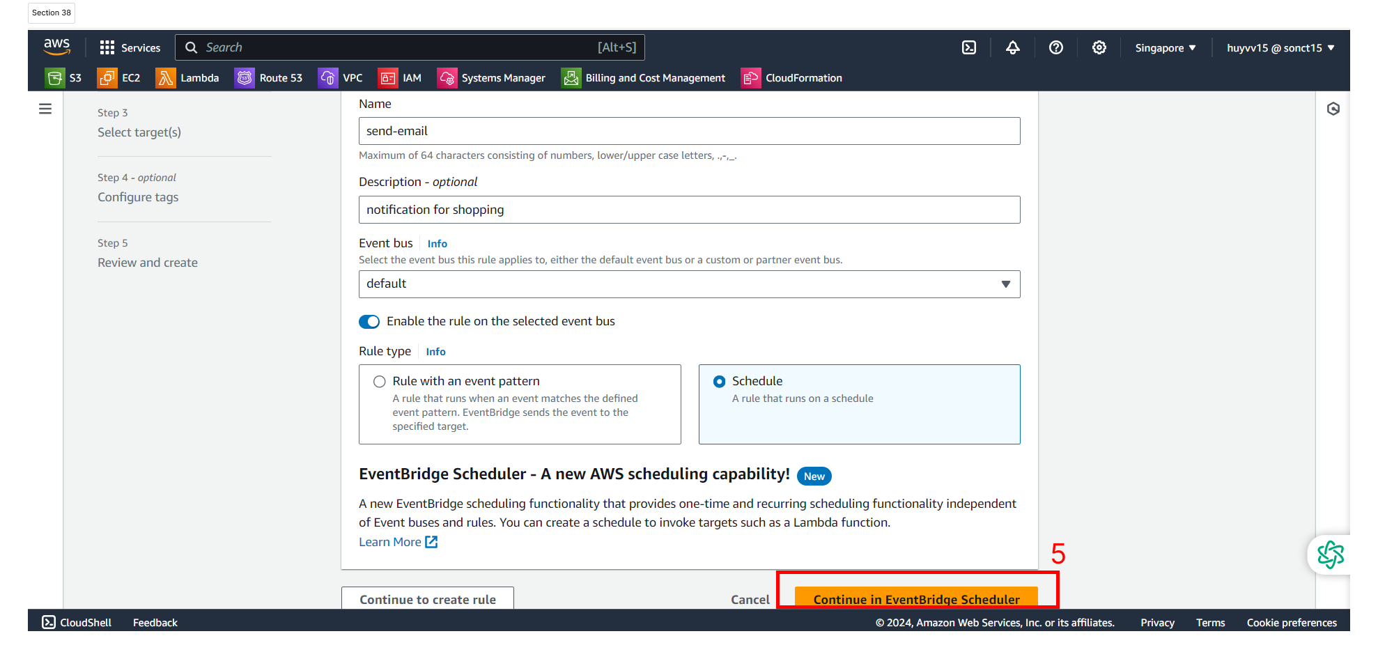Viewport: 1378px width, 659px height.
Task: Click the search magnifier icon
Action: (191, 47)
